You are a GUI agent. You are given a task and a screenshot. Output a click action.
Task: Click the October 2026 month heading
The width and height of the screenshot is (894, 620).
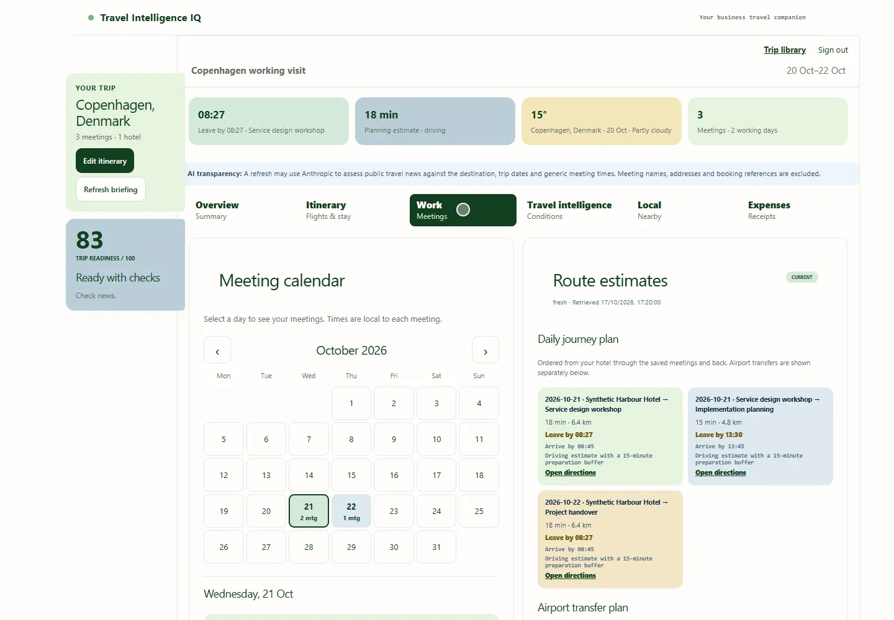[x=351, y=350]
